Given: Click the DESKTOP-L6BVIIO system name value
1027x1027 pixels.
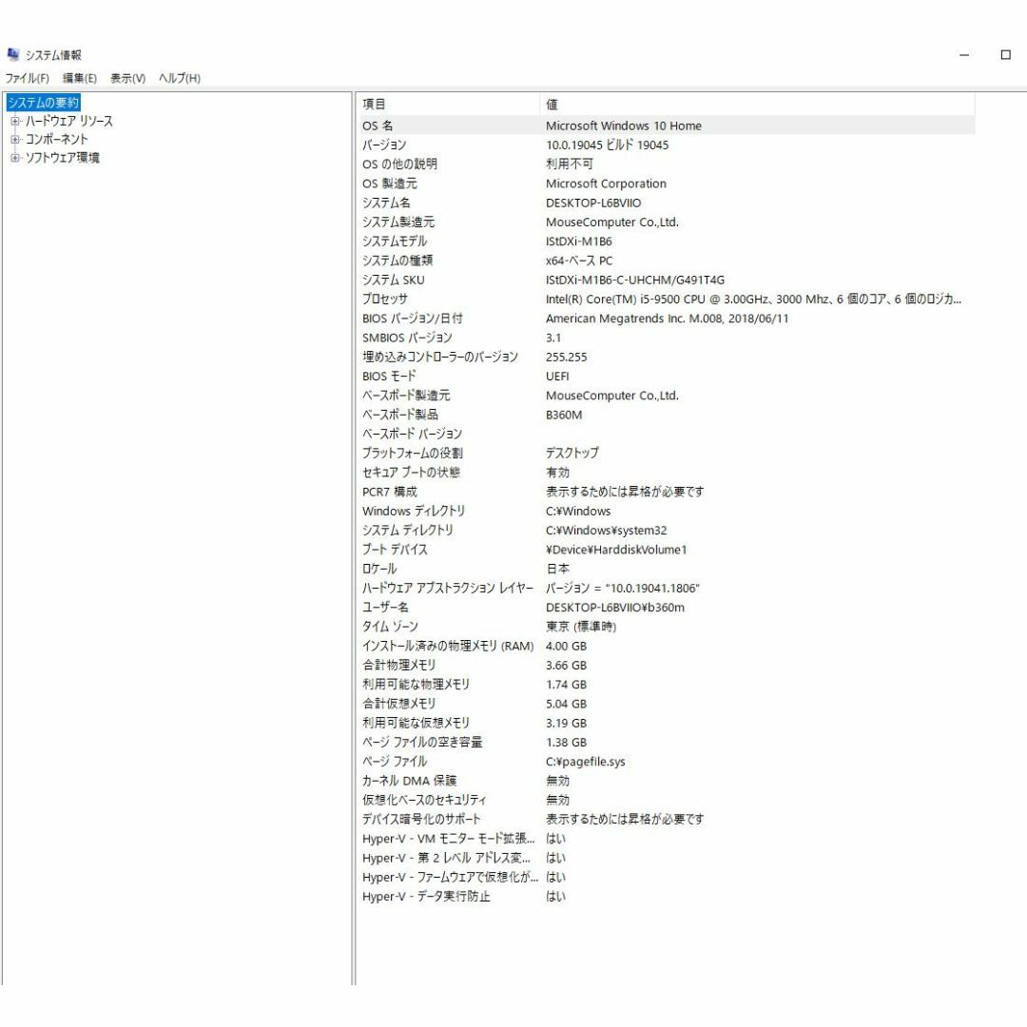Looking at the screenshot, I should [x=593, y=203].
